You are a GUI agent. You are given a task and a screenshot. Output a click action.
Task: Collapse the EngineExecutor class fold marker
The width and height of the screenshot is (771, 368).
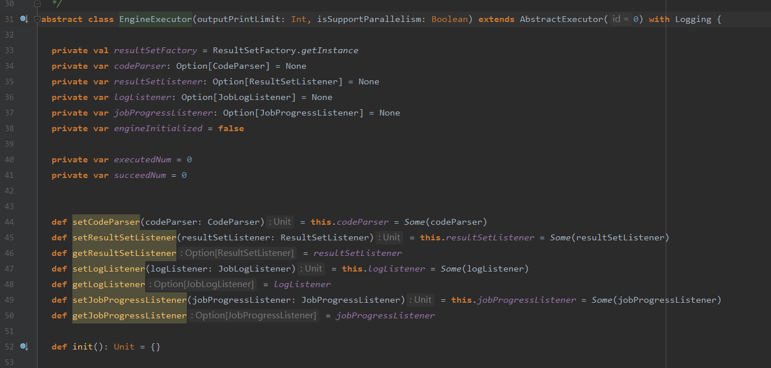(38, 19)
